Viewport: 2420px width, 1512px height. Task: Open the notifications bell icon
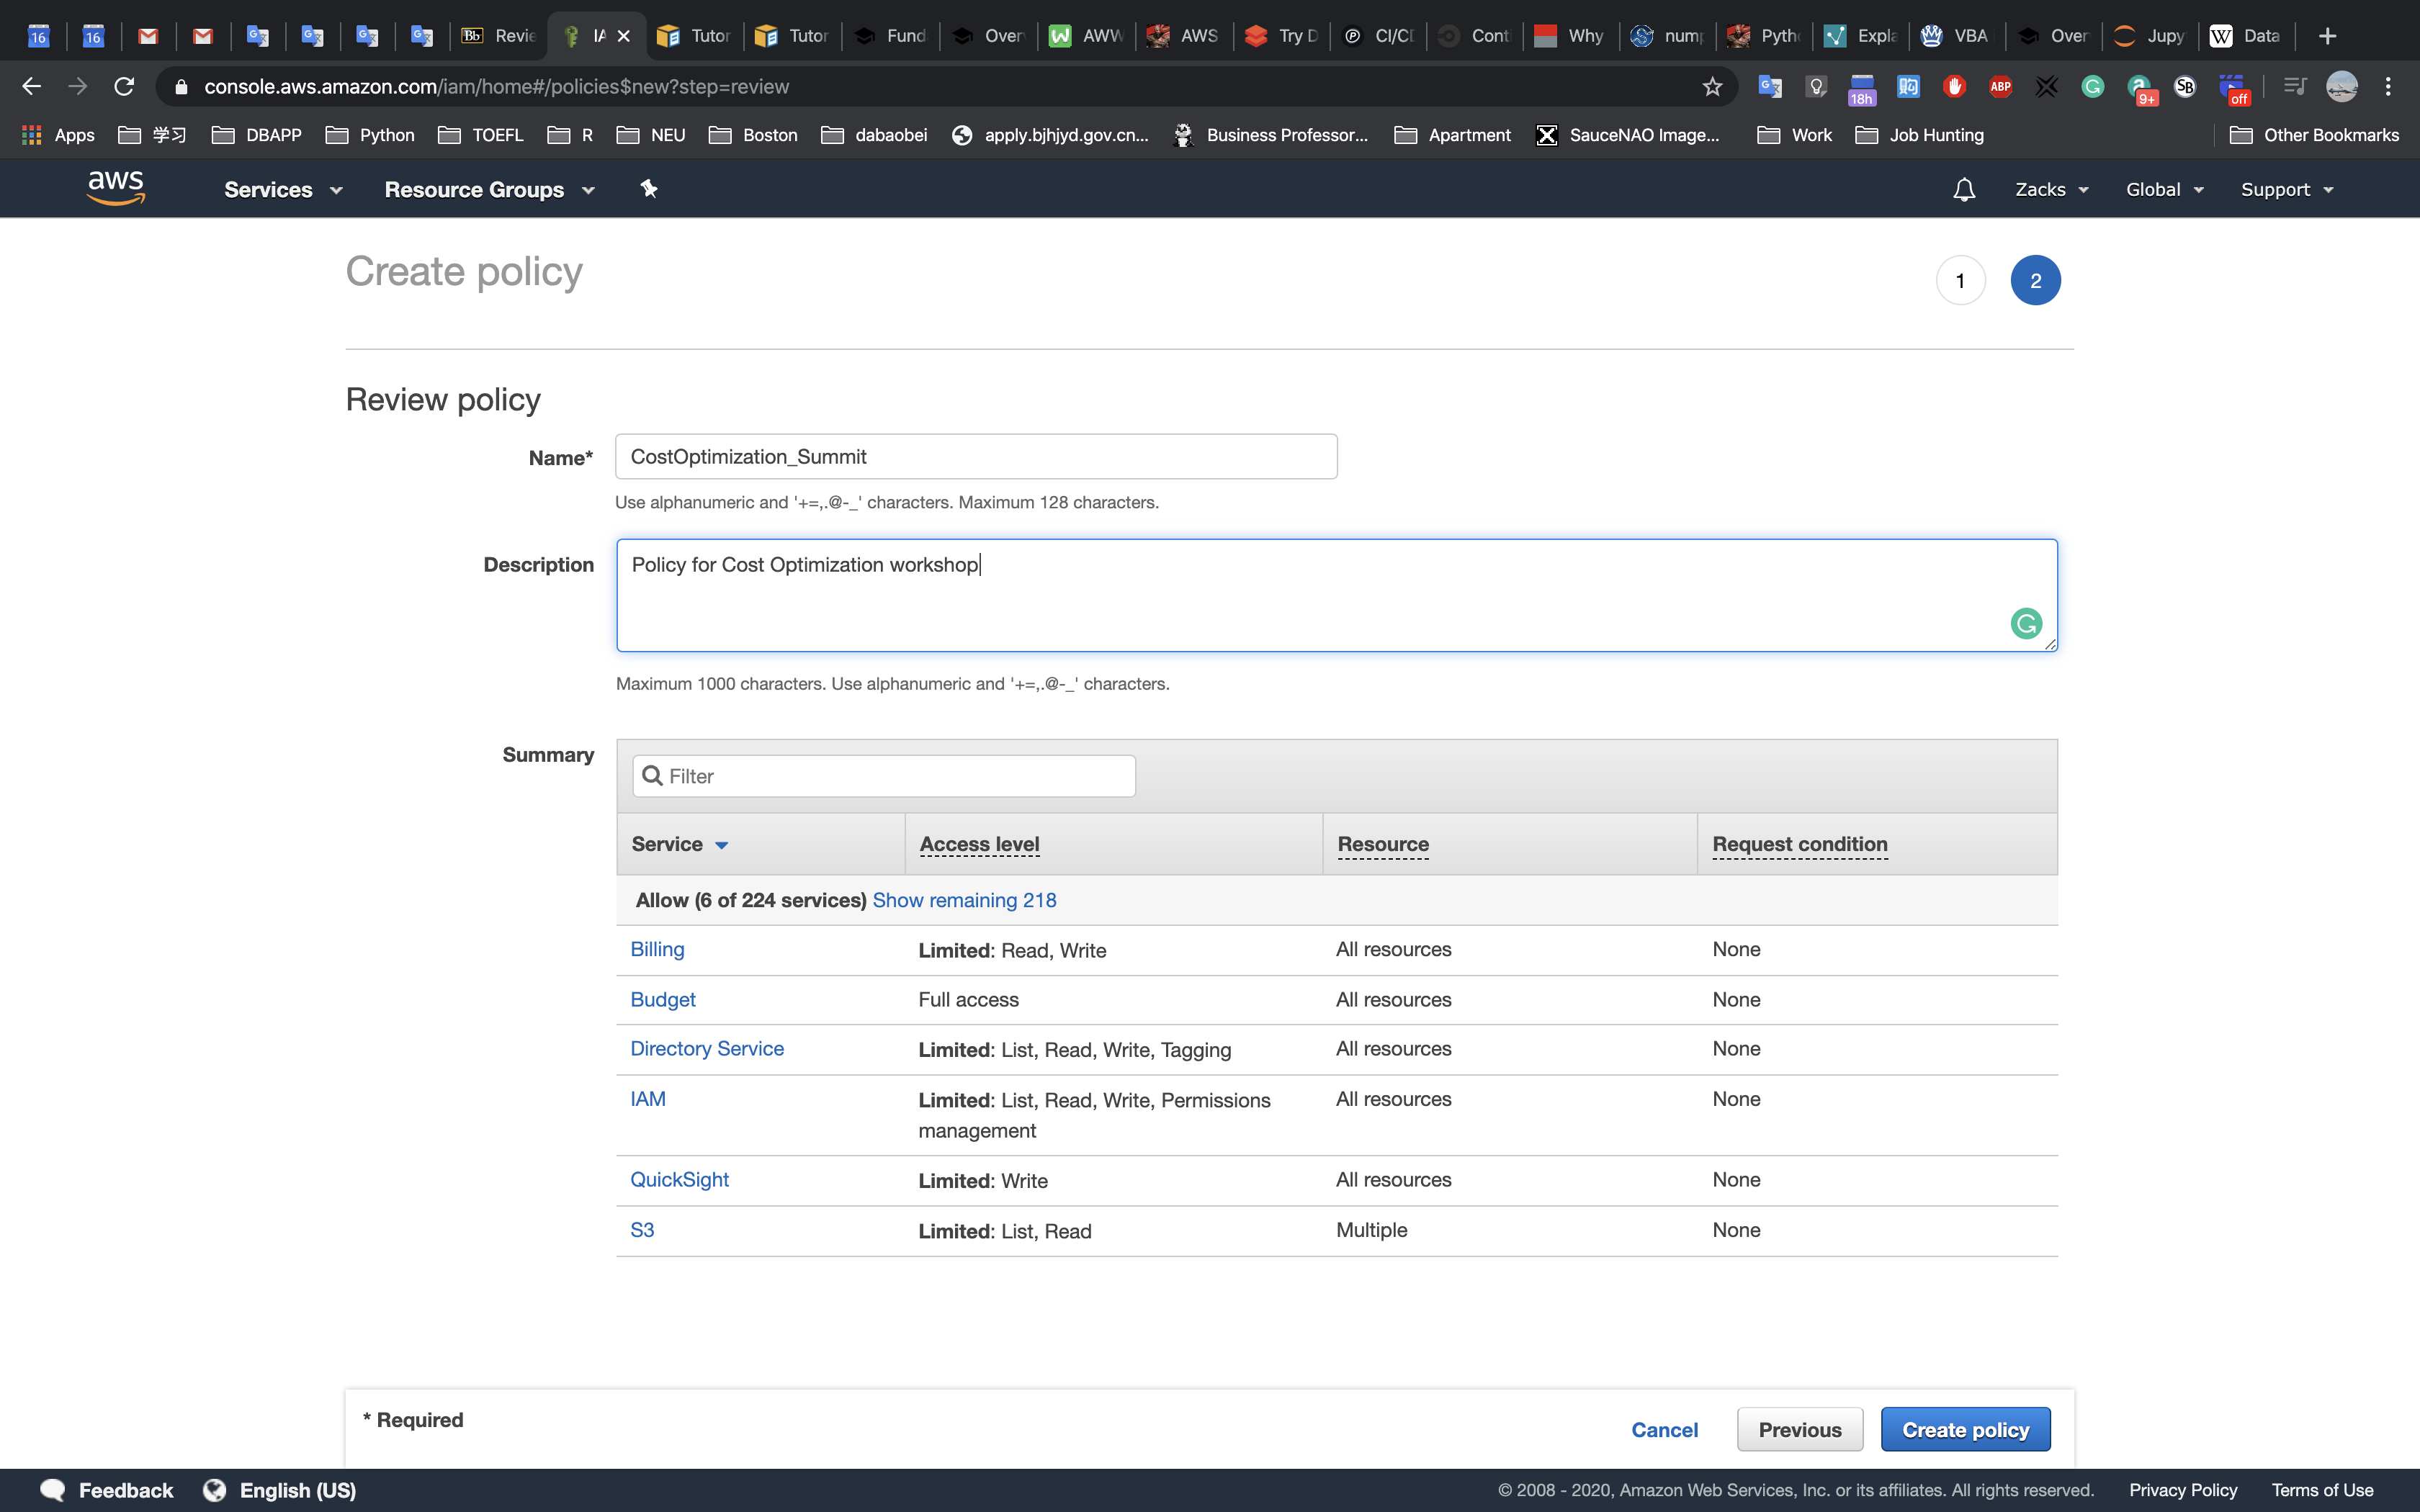tap(1963, 189)
